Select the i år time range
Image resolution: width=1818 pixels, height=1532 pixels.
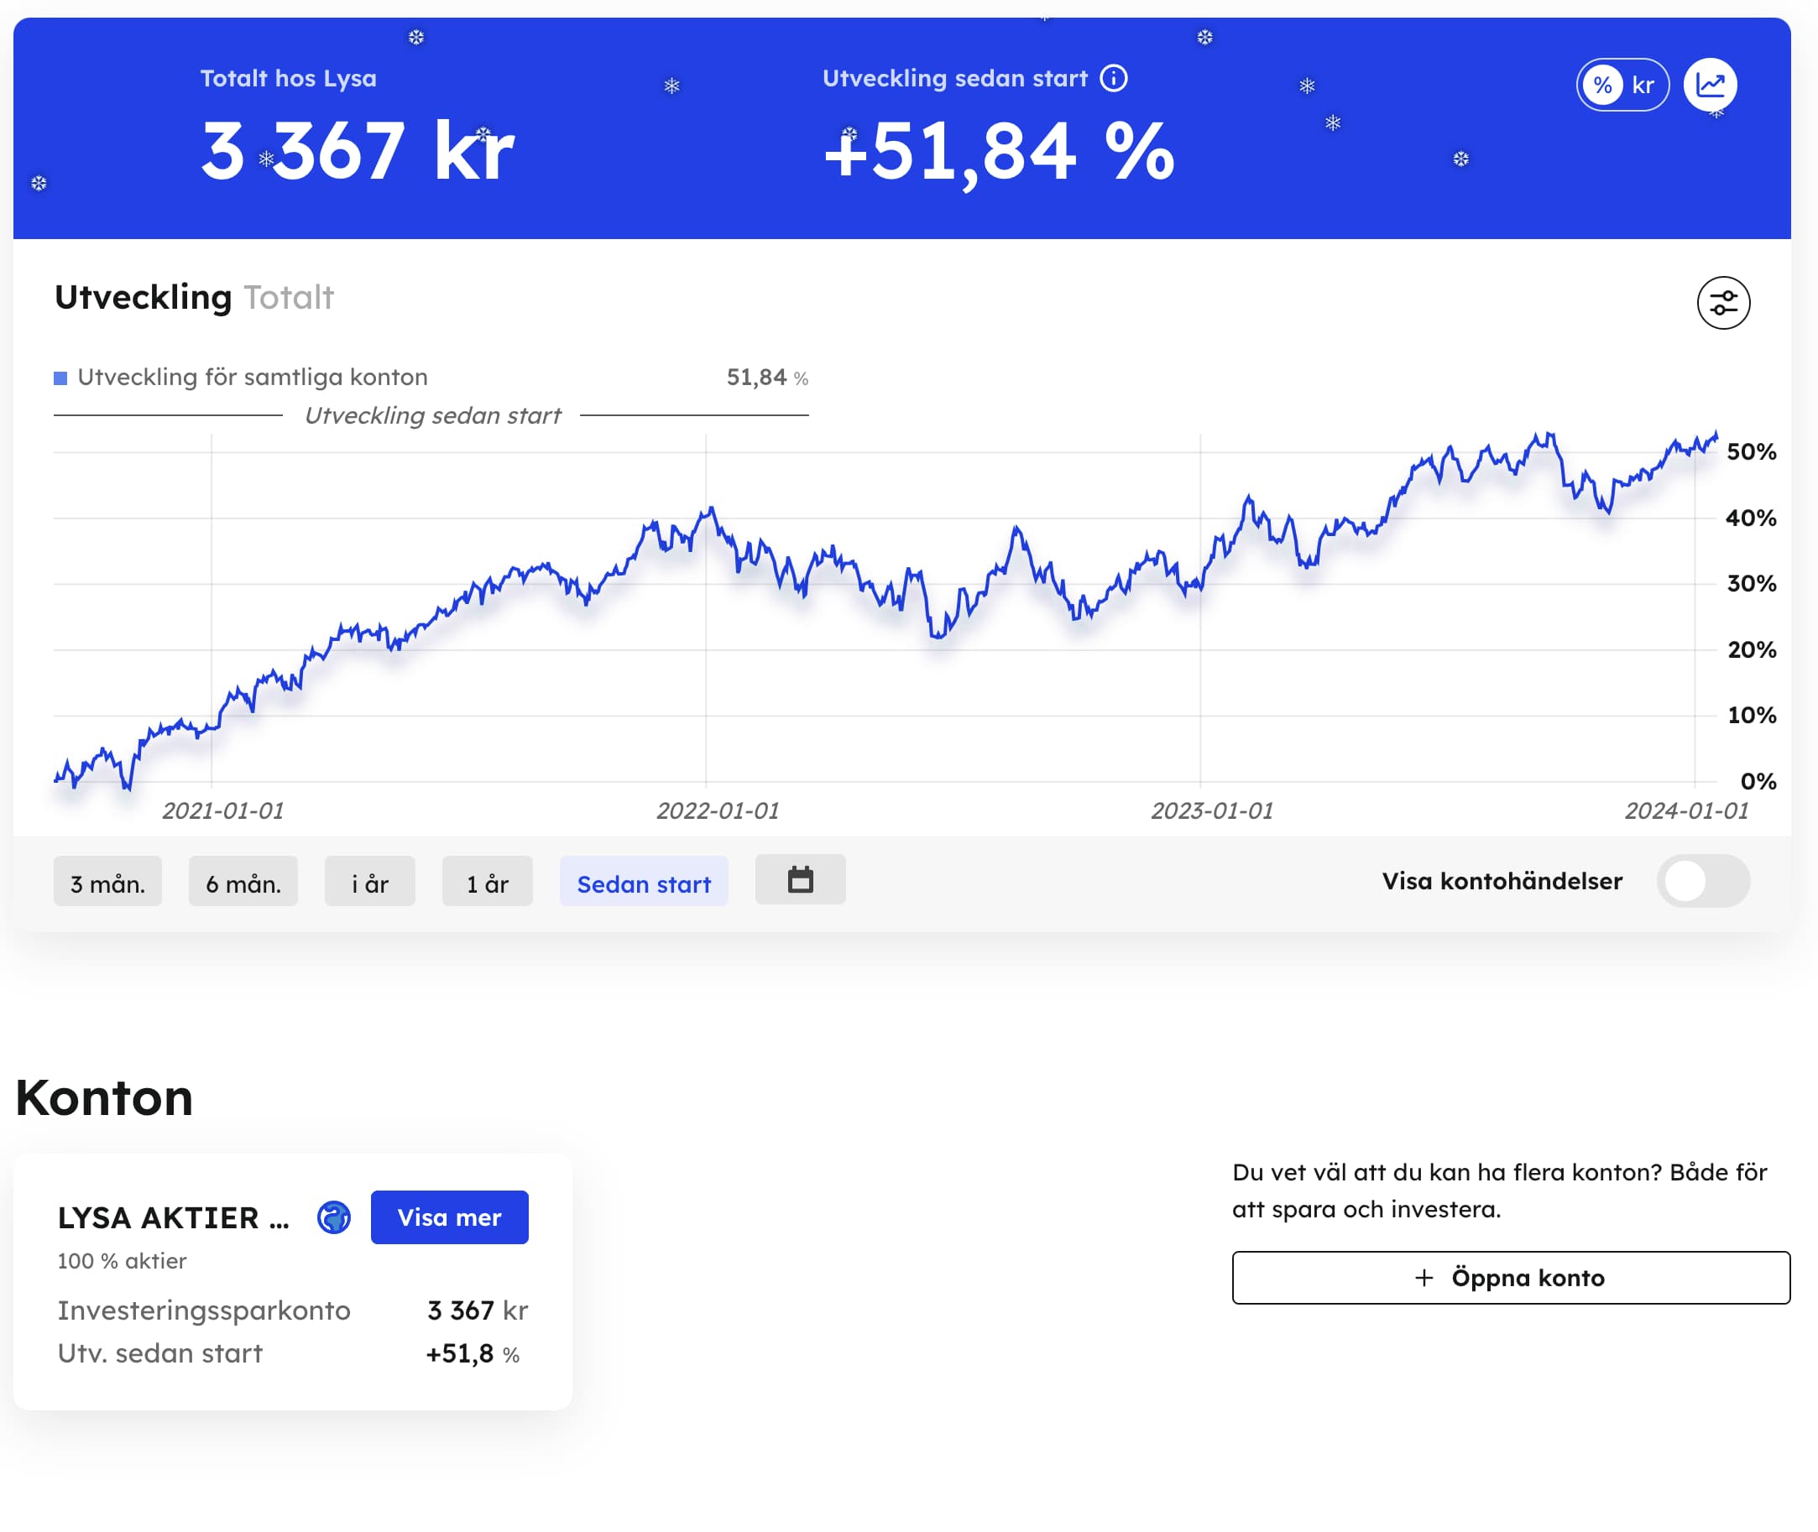pos(370,883)
